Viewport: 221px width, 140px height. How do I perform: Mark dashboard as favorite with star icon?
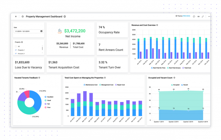[x=22, y=16]
